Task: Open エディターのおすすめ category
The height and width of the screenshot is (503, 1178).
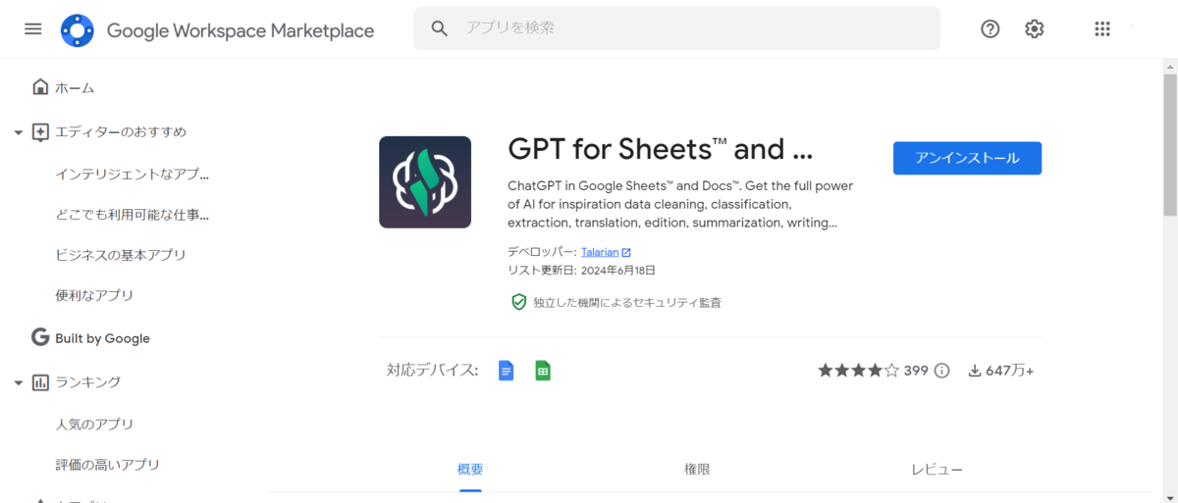Action: pyautogui.click(x=121, y=131)
